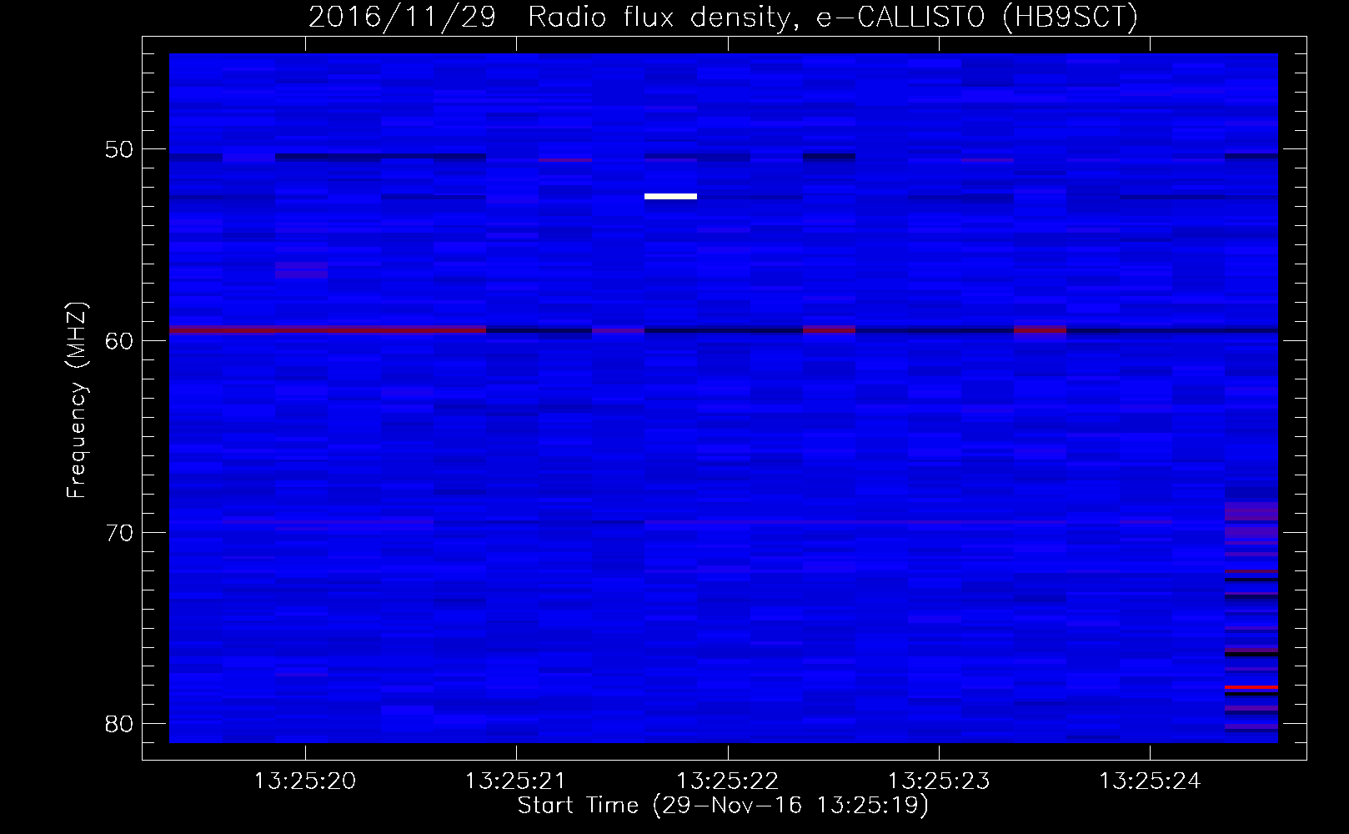
Task: Click the 60 MHz tick label
Action: click(120, 341)
